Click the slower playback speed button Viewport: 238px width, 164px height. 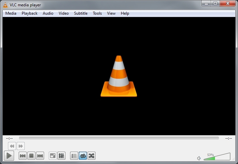12,146
